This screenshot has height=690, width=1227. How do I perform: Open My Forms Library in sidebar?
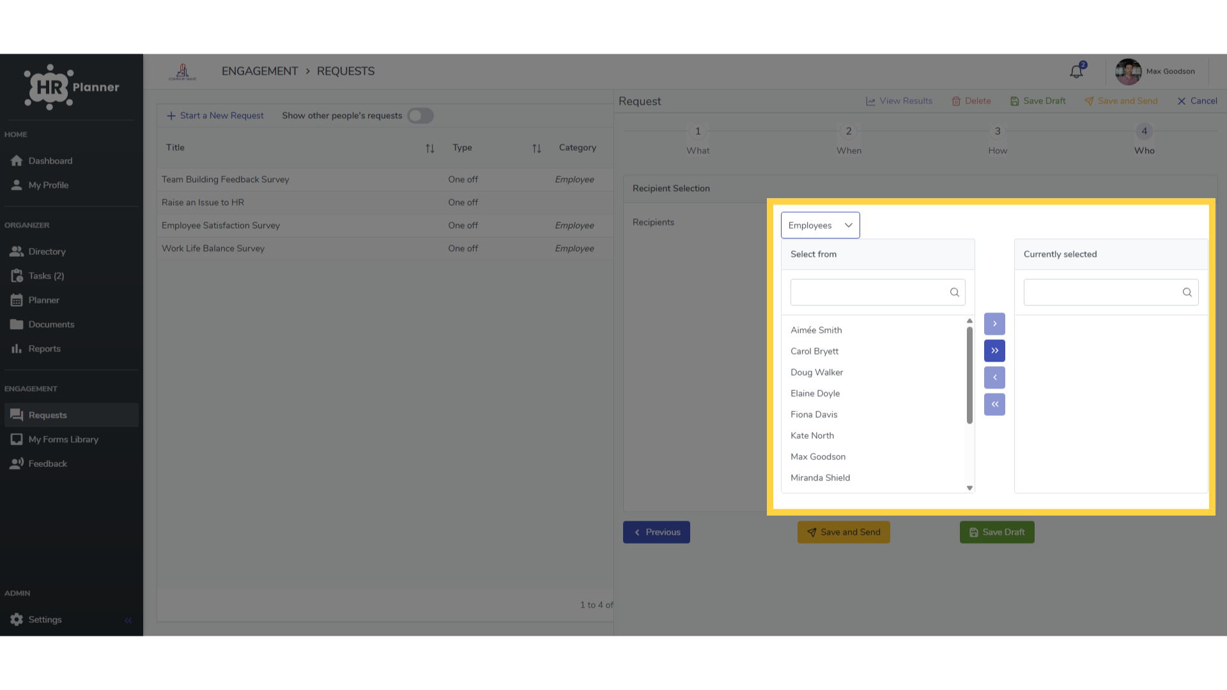(71, 440)
